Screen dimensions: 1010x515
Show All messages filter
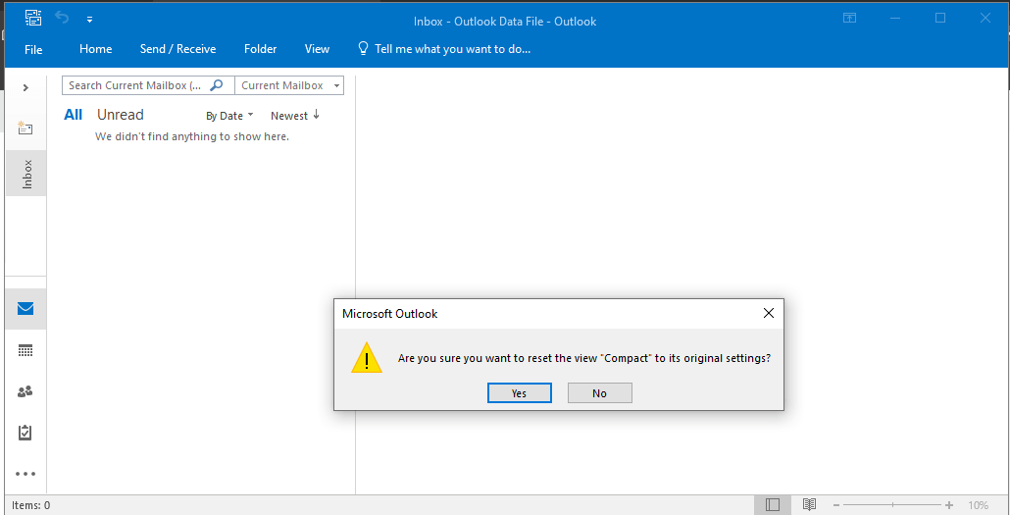point(74,115)
